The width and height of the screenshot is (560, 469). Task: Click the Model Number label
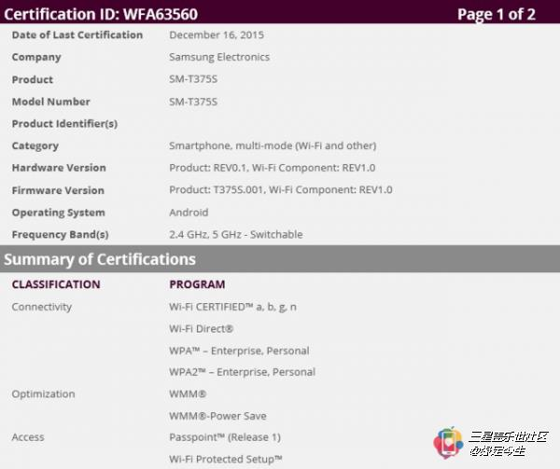pos(51,102)
